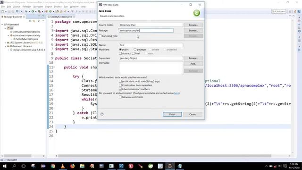Uncheck Inherited abstract methods checkbox
This screenshot has width=302, height=170.
tap(120, 89)
